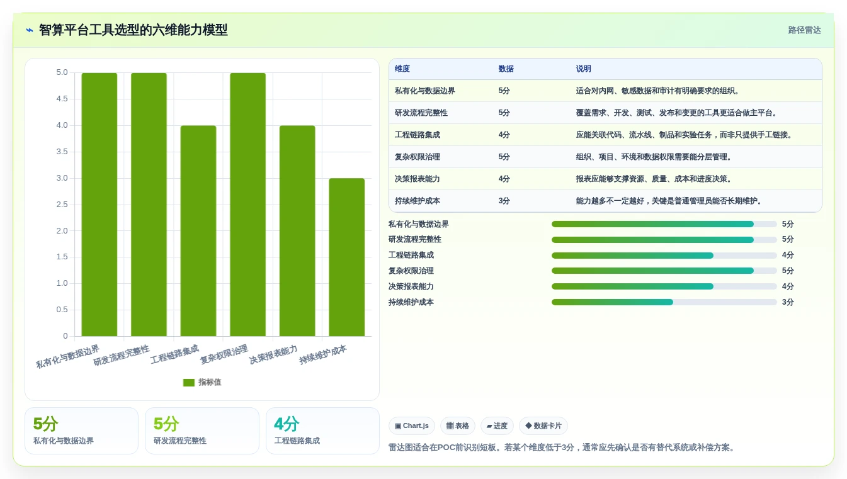
Task: Click the 私有化与数据边界 x-axis label under the chart
Action: pyautogui.click(x=67, y=357)
